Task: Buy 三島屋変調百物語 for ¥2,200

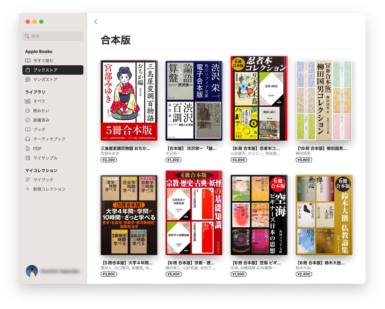Action: coord(109,160)
